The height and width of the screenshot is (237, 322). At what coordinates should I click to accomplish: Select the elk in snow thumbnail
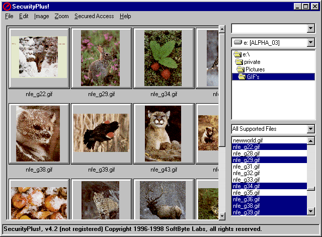pyautogui.click(x=164, y=199)
